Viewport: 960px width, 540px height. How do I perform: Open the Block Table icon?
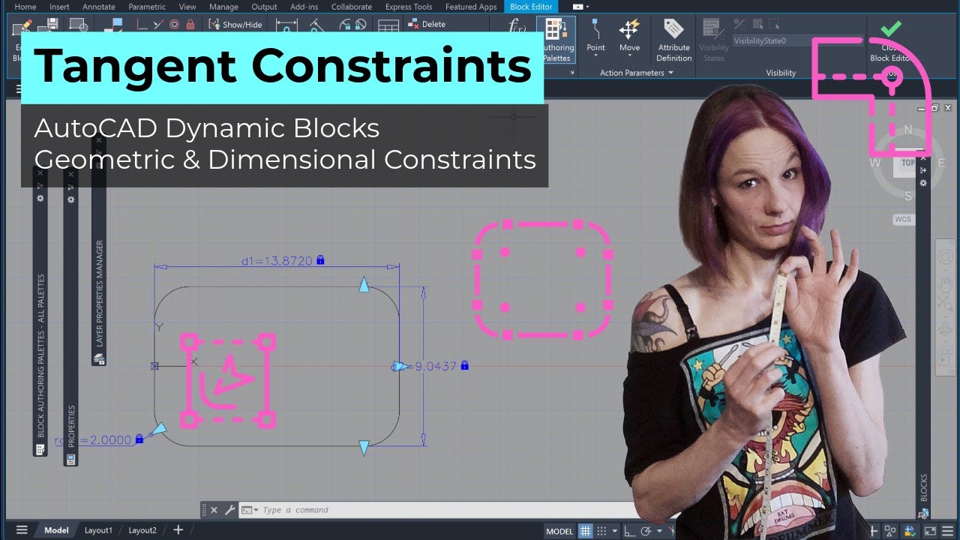coord(388,27)
